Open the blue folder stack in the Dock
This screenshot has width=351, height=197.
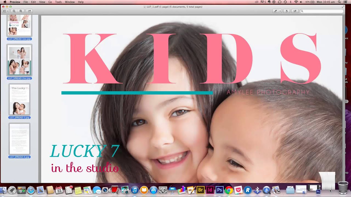point(290,190)
